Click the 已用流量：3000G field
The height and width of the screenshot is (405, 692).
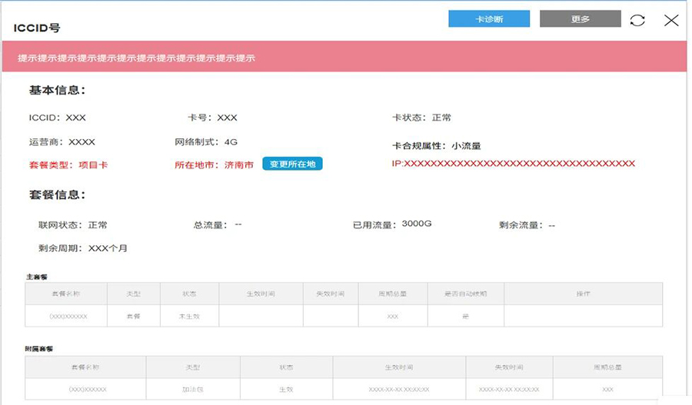pos(392,224)
